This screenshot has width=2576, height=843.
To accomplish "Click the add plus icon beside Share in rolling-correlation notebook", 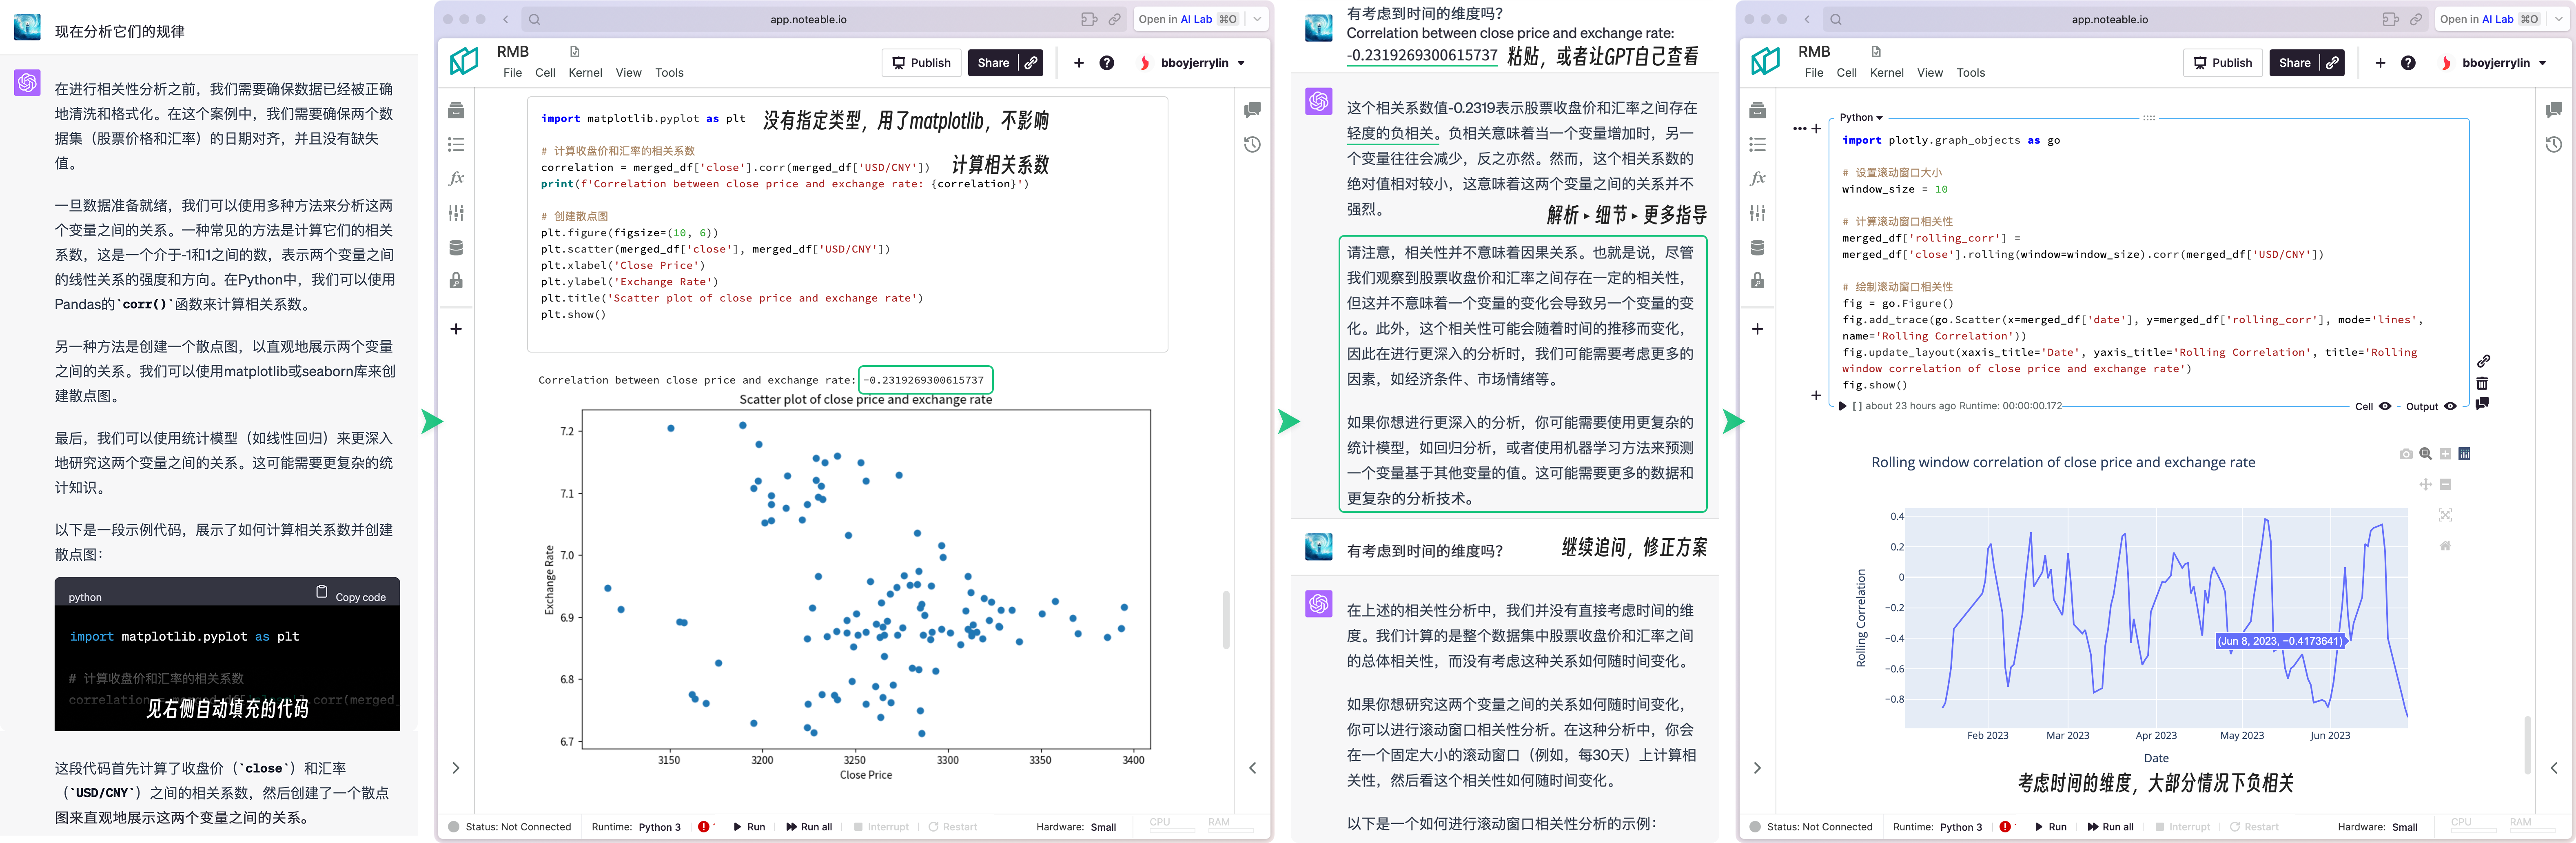I will [x=2380, y=63].
